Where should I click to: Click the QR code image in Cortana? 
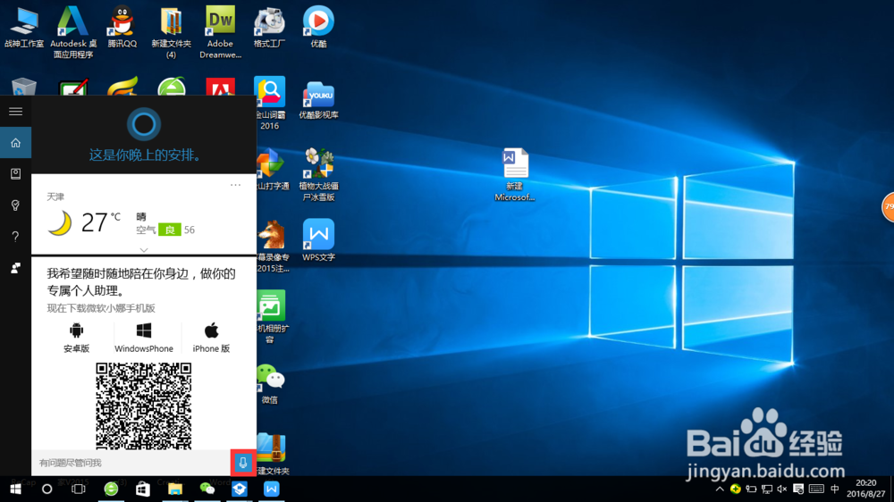pos(144,406)
